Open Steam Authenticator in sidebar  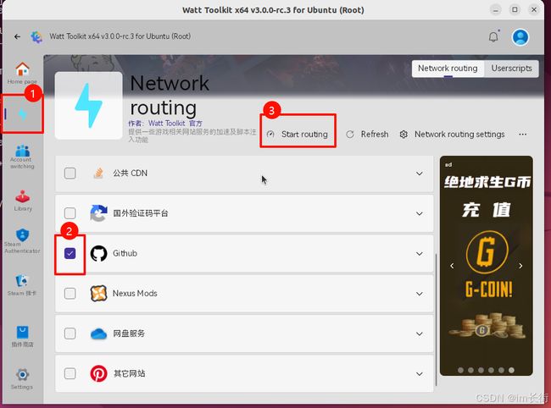tap(22, 241)
